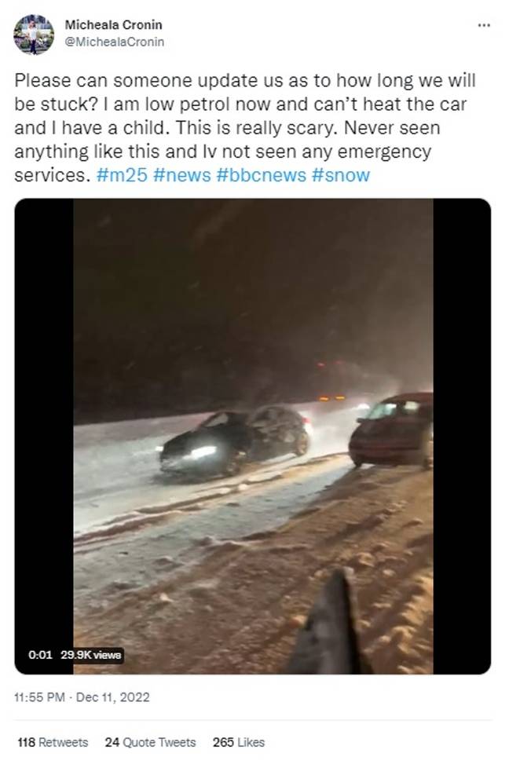Click the 0:01 video timestamp badge
The image size is (509, 768).
pos(40,655)
